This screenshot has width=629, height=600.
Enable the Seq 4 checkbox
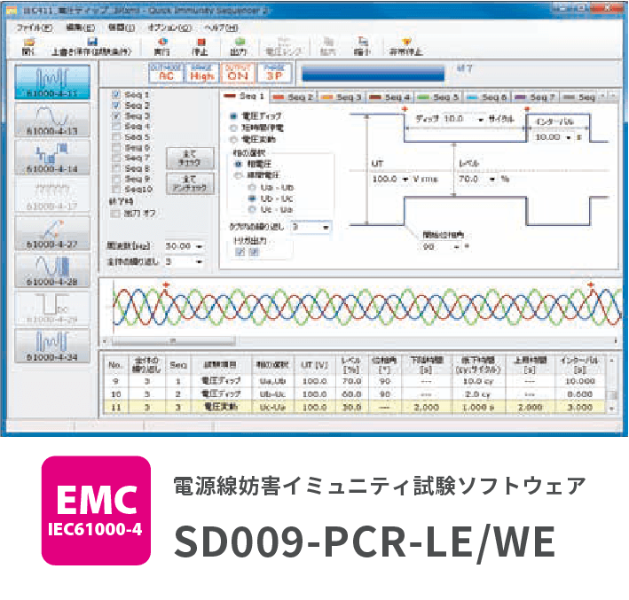(116, 127)
